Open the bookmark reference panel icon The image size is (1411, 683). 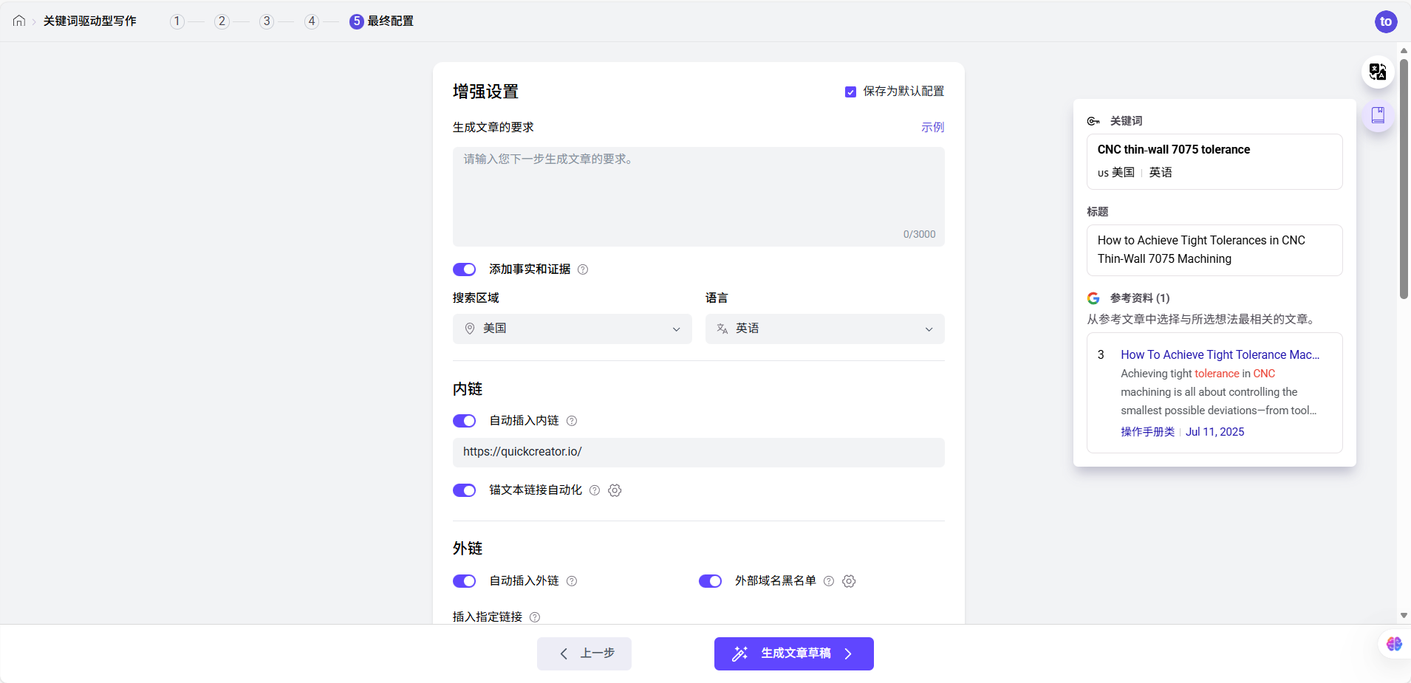click(x=1377, y=115)
